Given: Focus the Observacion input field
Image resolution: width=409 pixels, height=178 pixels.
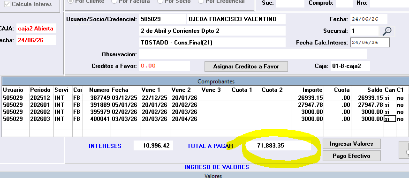Looking at the screenshot, I should 253,54.
